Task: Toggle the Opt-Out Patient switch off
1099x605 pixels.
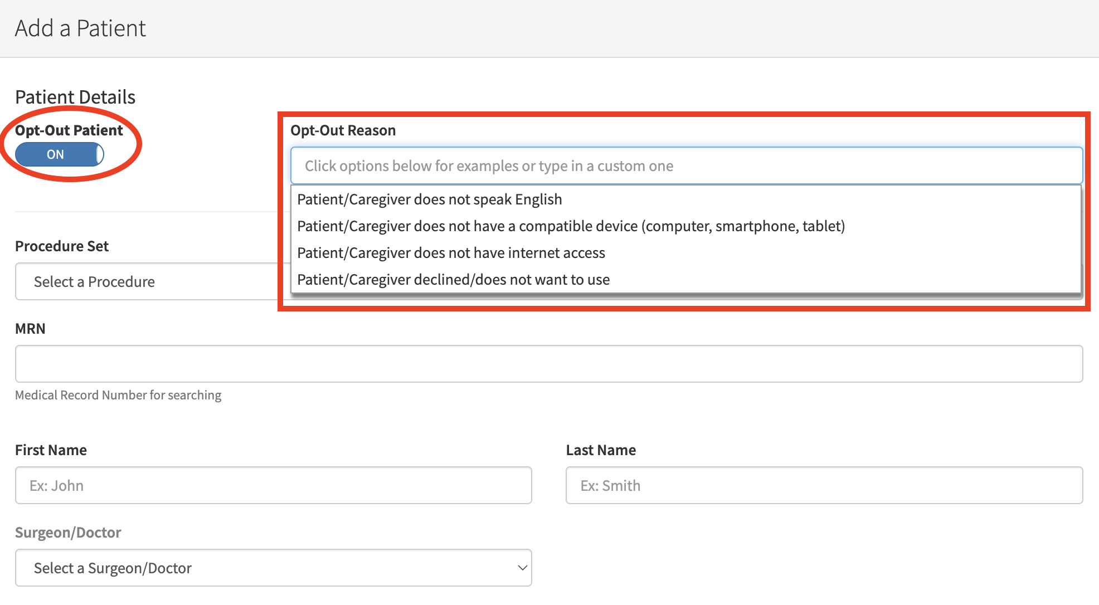Action: pos(59,154)
